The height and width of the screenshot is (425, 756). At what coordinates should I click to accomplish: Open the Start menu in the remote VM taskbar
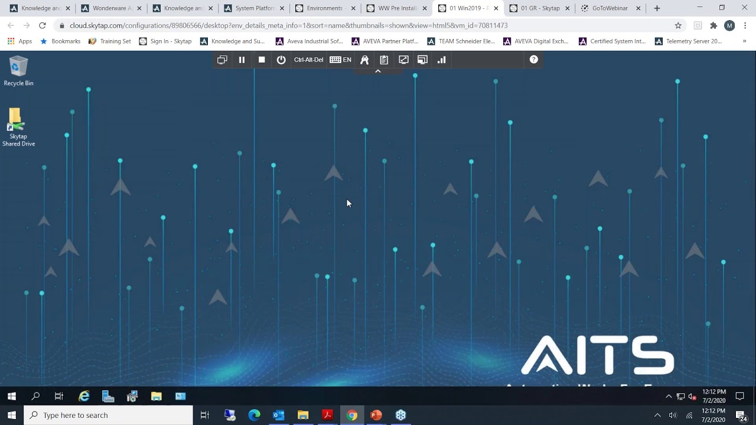tap(12, 396)
